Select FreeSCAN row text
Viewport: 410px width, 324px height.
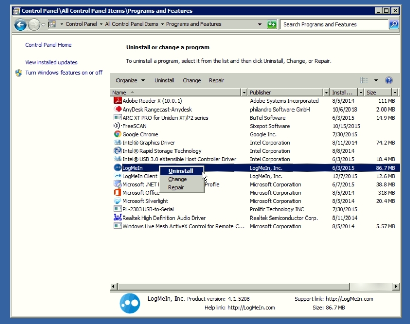pos(135,126)
